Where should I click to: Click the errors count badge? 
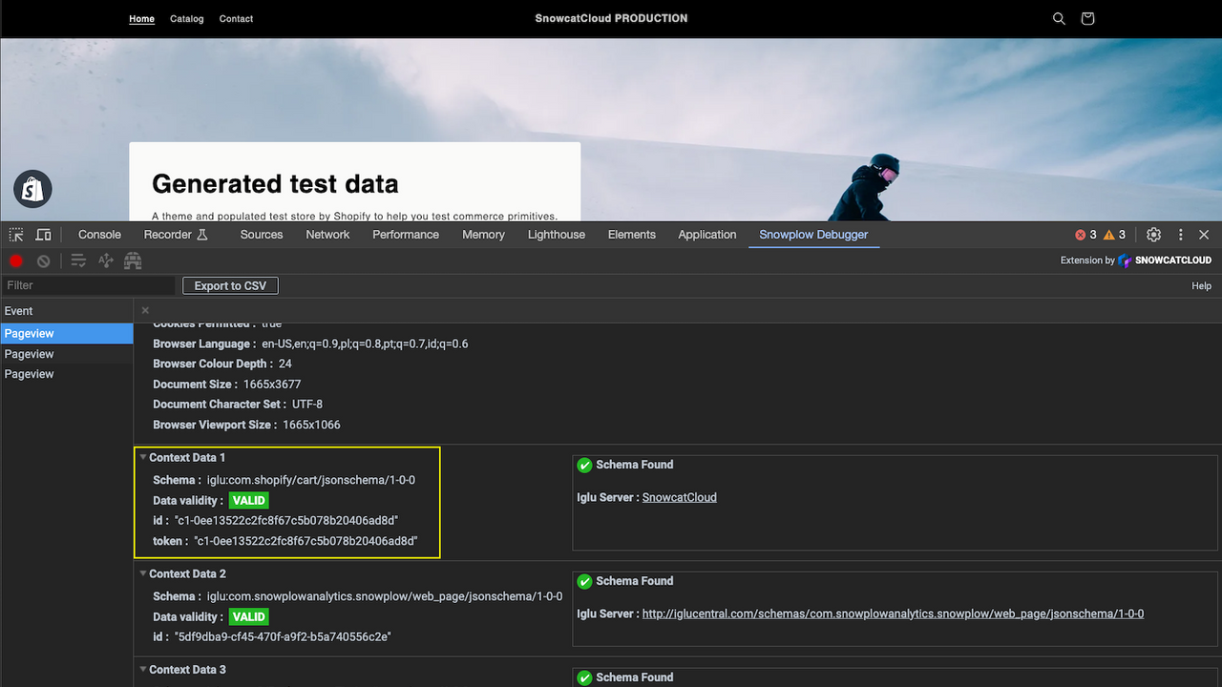tap(1085, 234)
